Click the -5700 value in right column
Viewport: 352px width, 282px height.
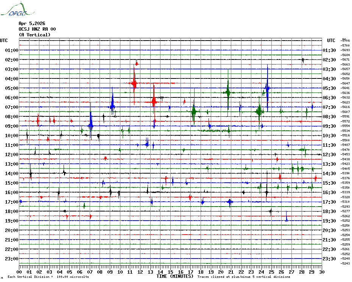[x=345, y=45]
